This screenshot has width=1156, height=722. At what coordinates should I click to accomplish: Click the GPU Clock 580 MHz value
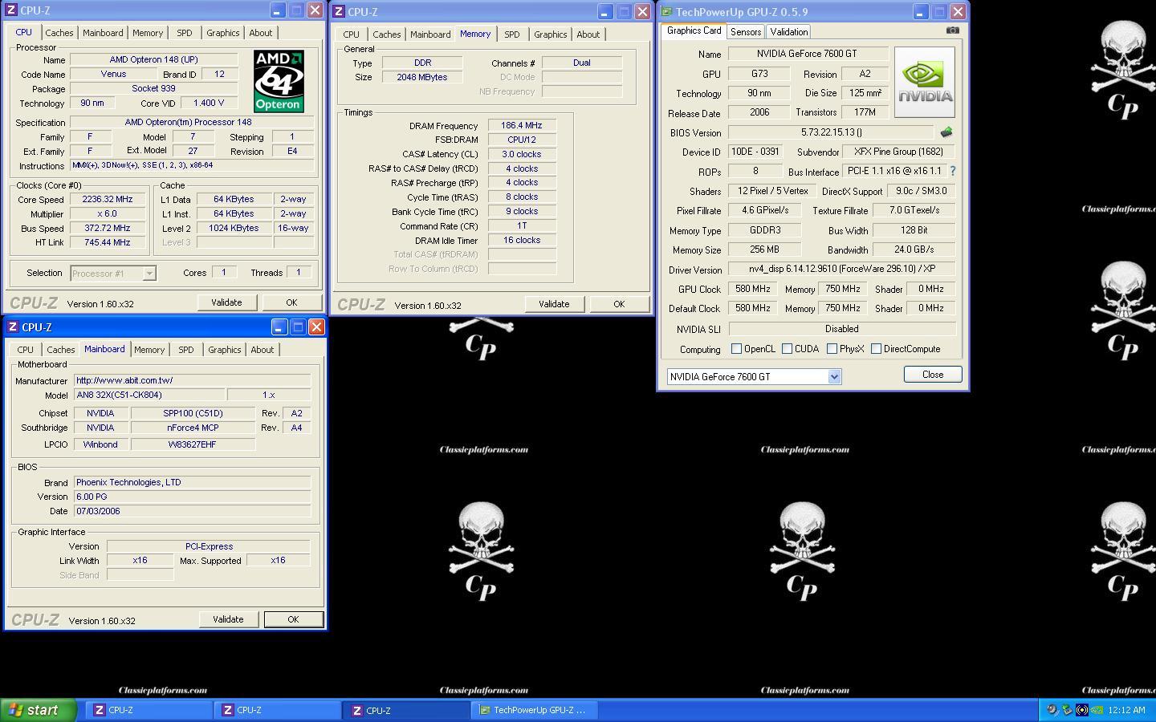pyautogui.click(x=752, y=289)
